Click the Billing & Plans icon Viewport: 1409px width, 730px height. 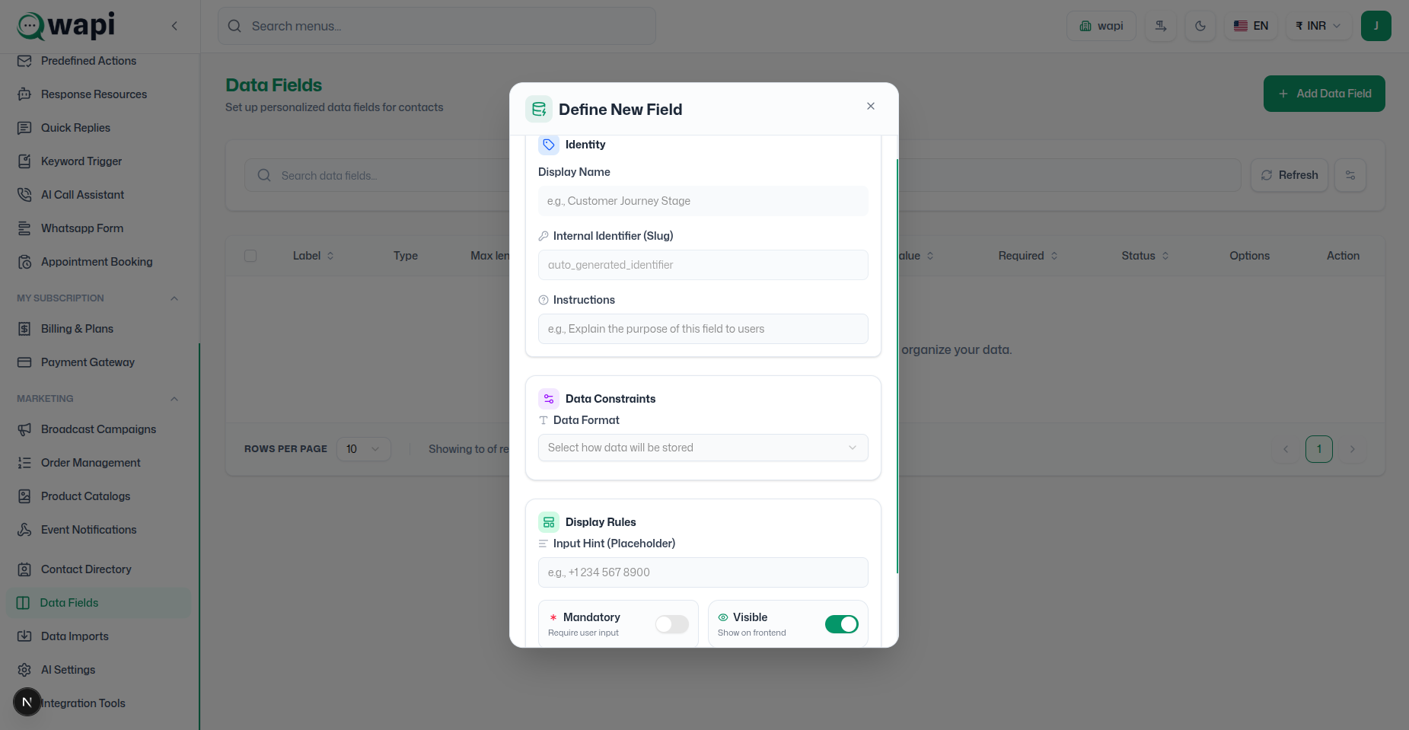pyautogui.click(x=24, y=329)
